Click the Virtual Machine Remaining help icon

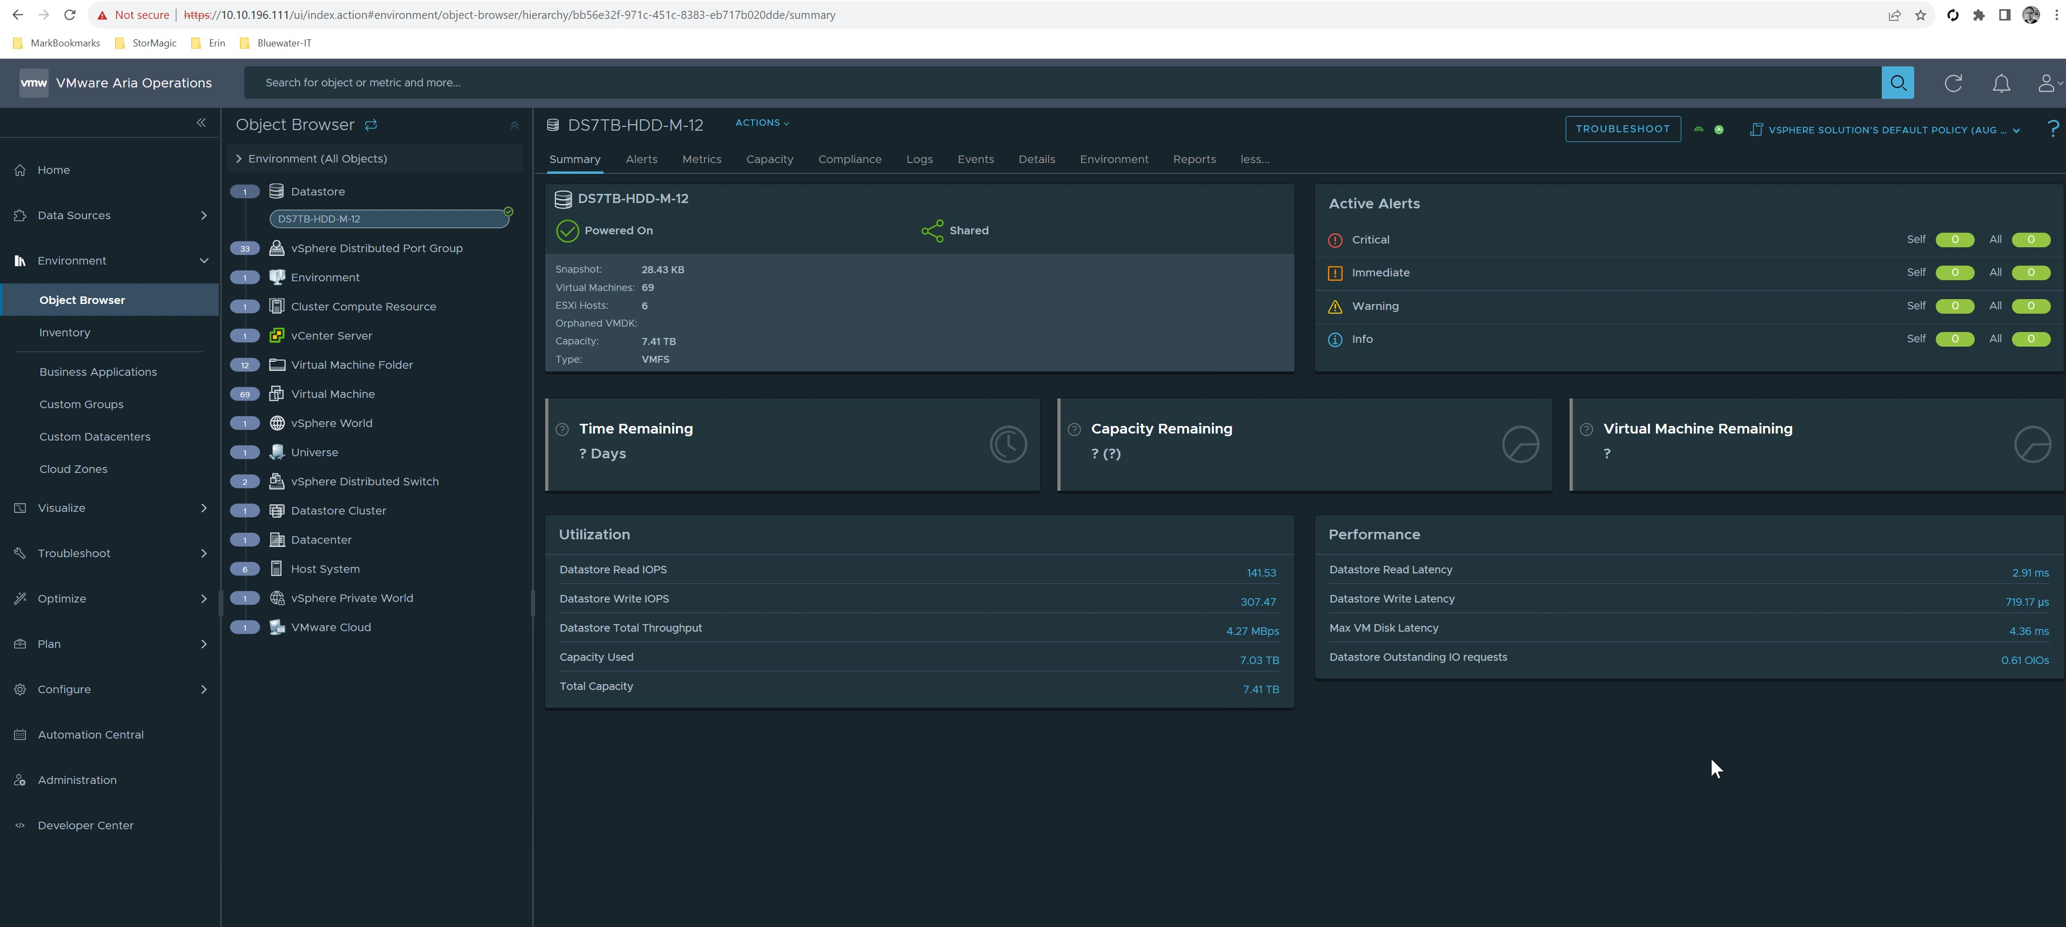[x=1586, y=429]
